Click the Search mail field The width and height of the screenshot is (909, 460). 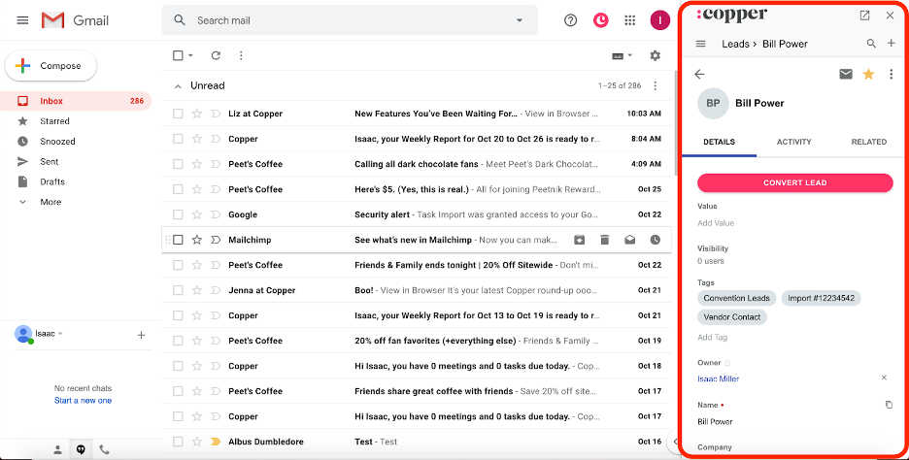tap(350, 20)
